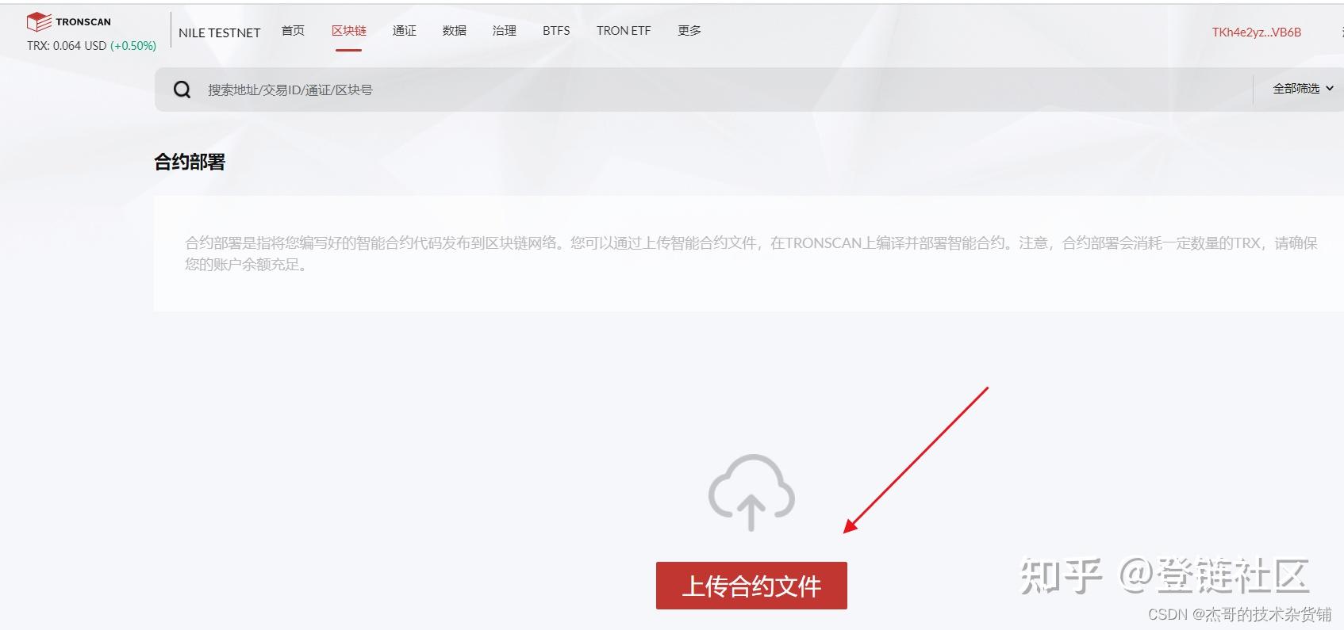The width and height of the screenshot is (1344, 630).
Task: Click the 上传合约文件 button
Action: (x=751, y=586)
